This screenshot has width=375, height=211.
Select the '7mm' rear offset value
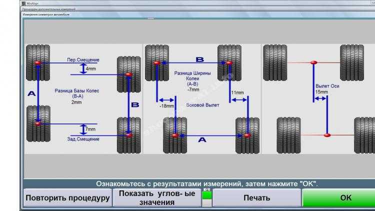[90, 129]
